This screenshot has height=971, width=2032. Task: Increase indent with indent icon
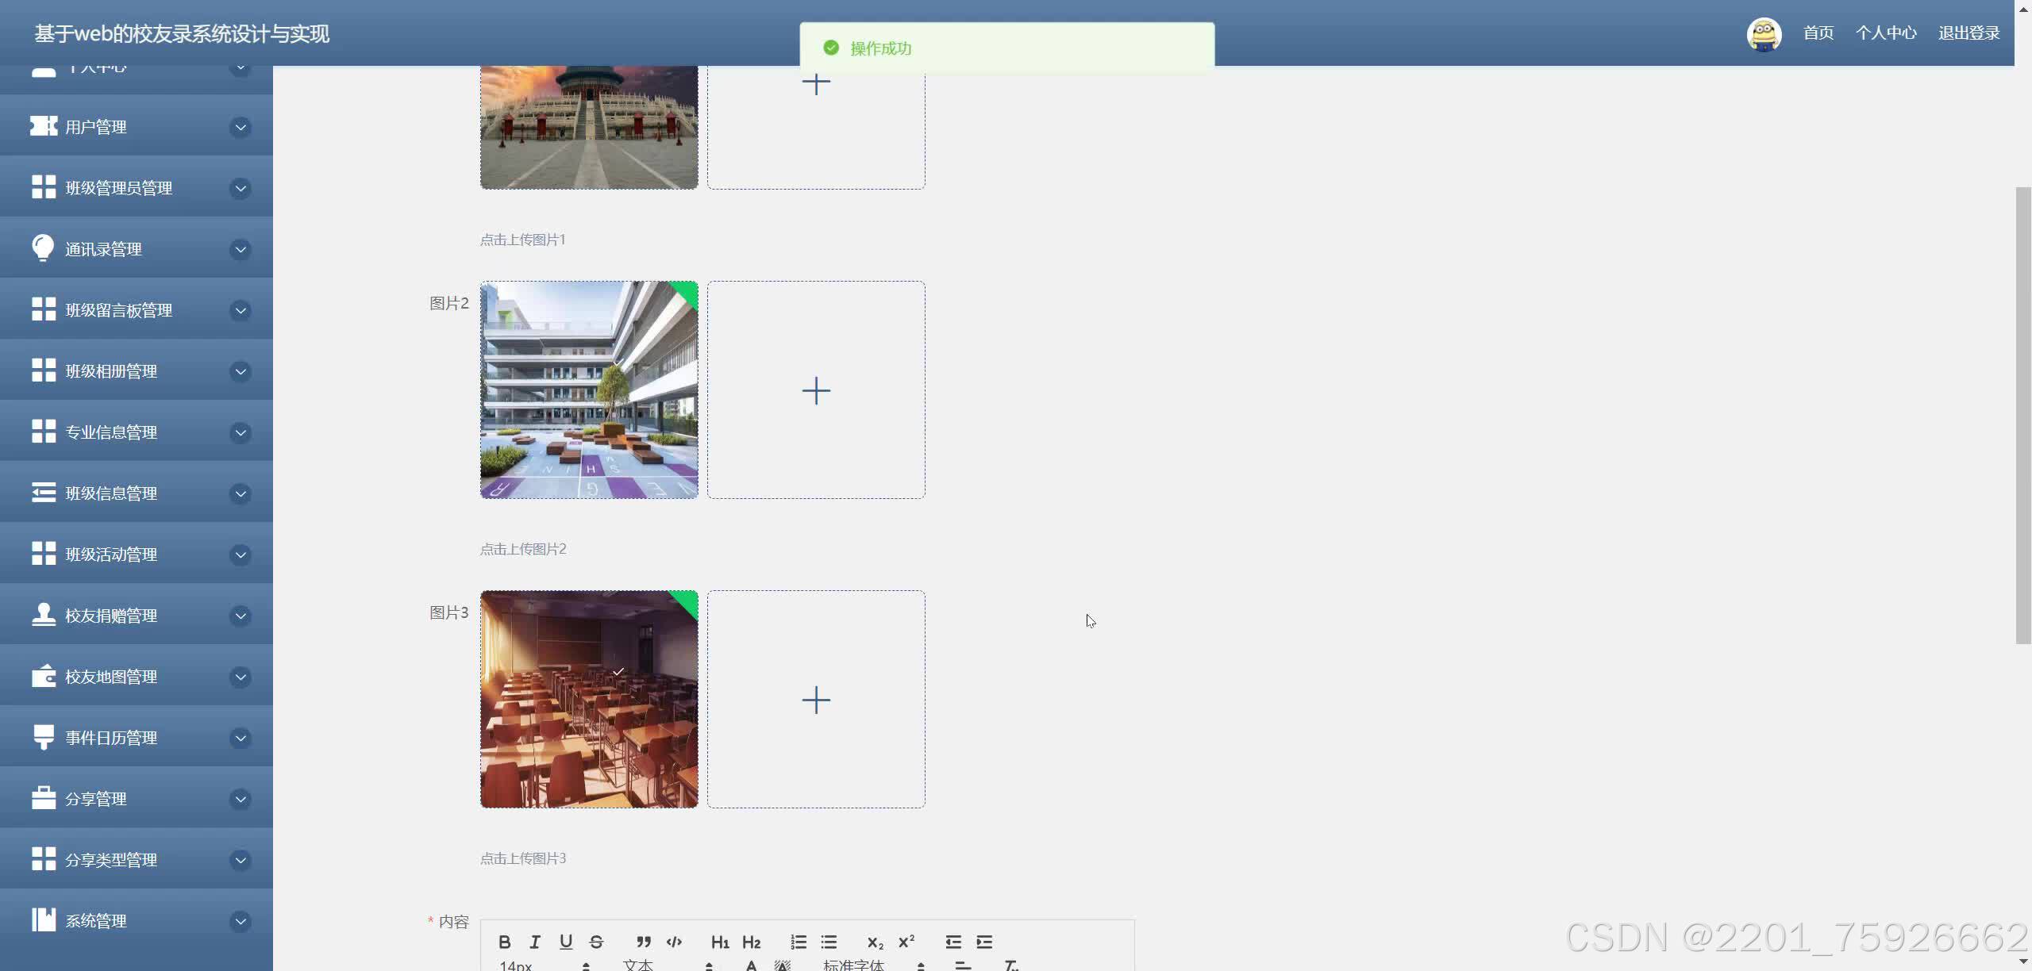click(984, 942)
